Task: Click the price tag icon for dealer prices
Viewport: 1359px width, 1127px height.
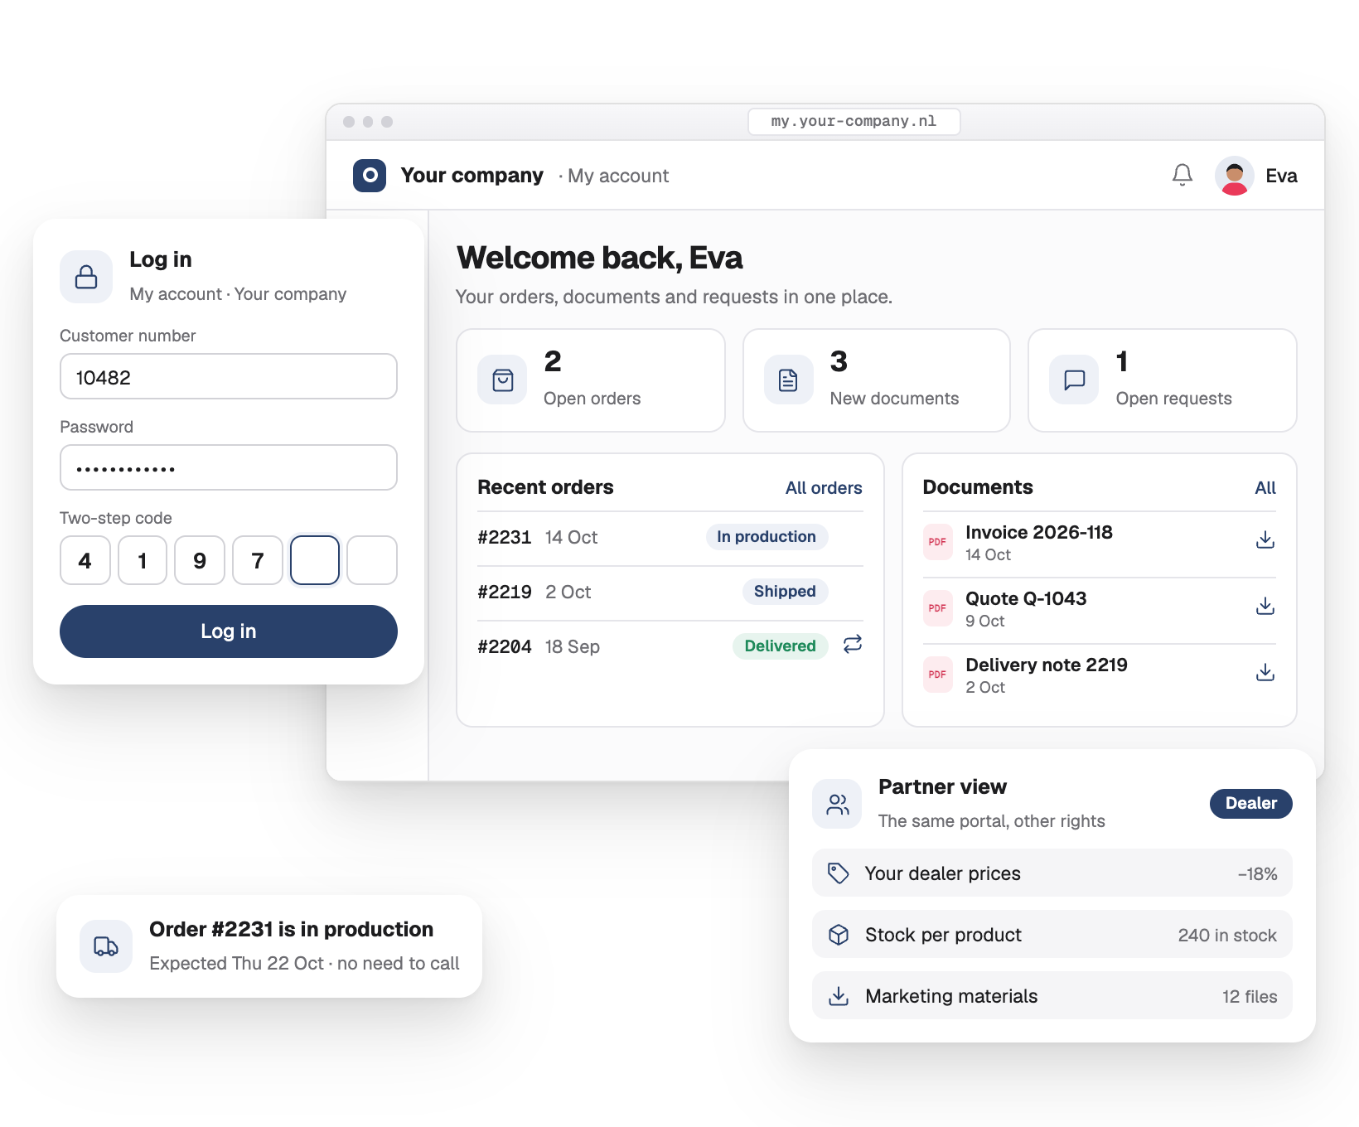Action: click(x=839, y=873)
